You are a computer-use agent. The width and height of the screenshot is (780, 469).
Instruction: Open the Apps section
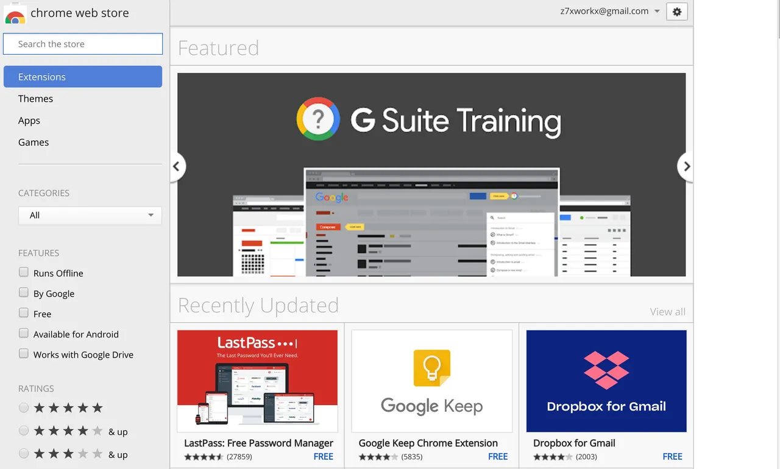coord(29,121)
